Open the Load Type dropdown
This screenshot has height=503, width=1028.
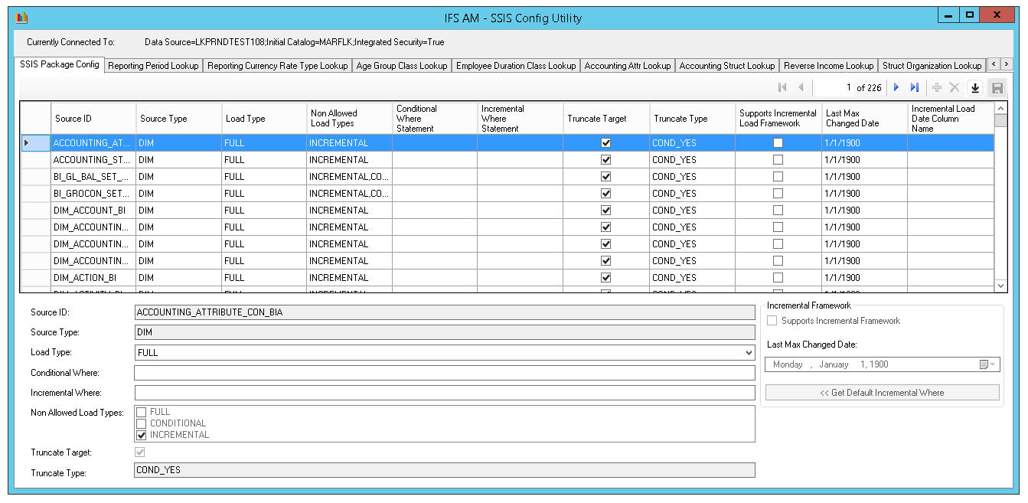coord(748,353)
